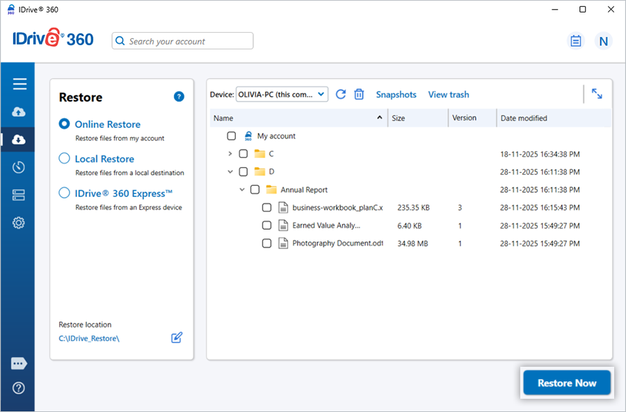Viewport: 626px width, 412px height.
Task: Open the activity log calendar icon
Action: tap(576, 41)
